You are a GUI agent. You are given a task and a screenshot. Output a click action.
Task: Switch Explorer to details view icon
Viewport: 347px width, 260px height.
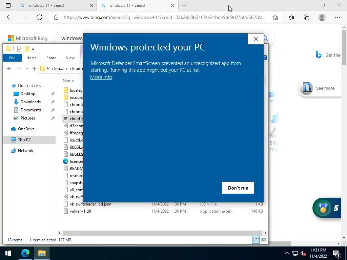point(256,240)
